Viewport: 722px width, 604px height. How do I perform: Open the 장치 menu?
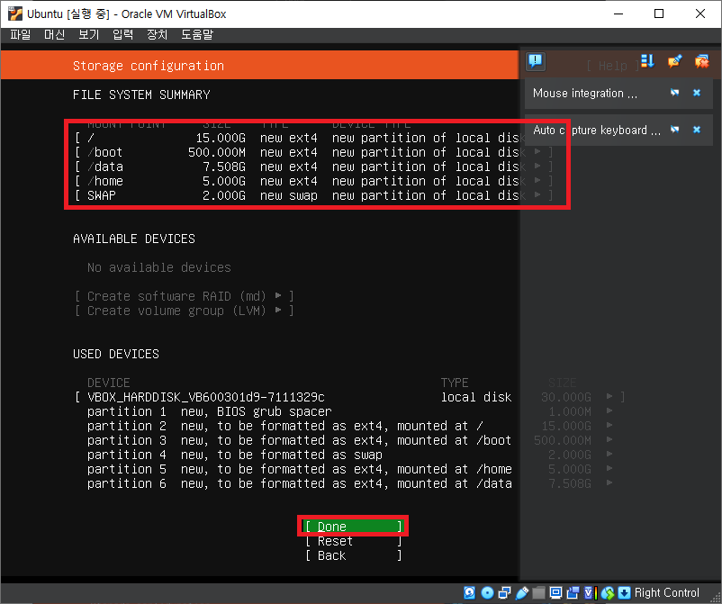coord(157,34)
